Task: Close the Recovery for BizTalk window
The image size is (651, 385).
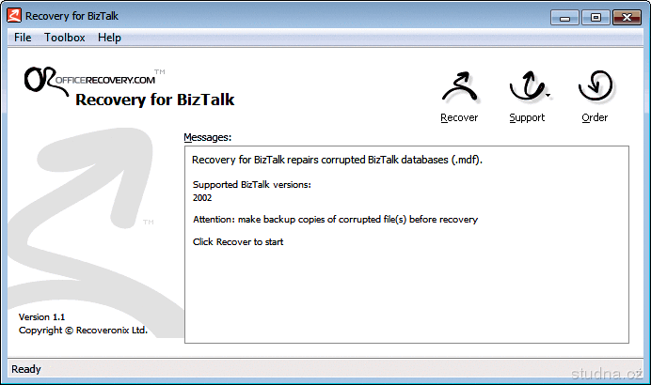Action: 627,18
